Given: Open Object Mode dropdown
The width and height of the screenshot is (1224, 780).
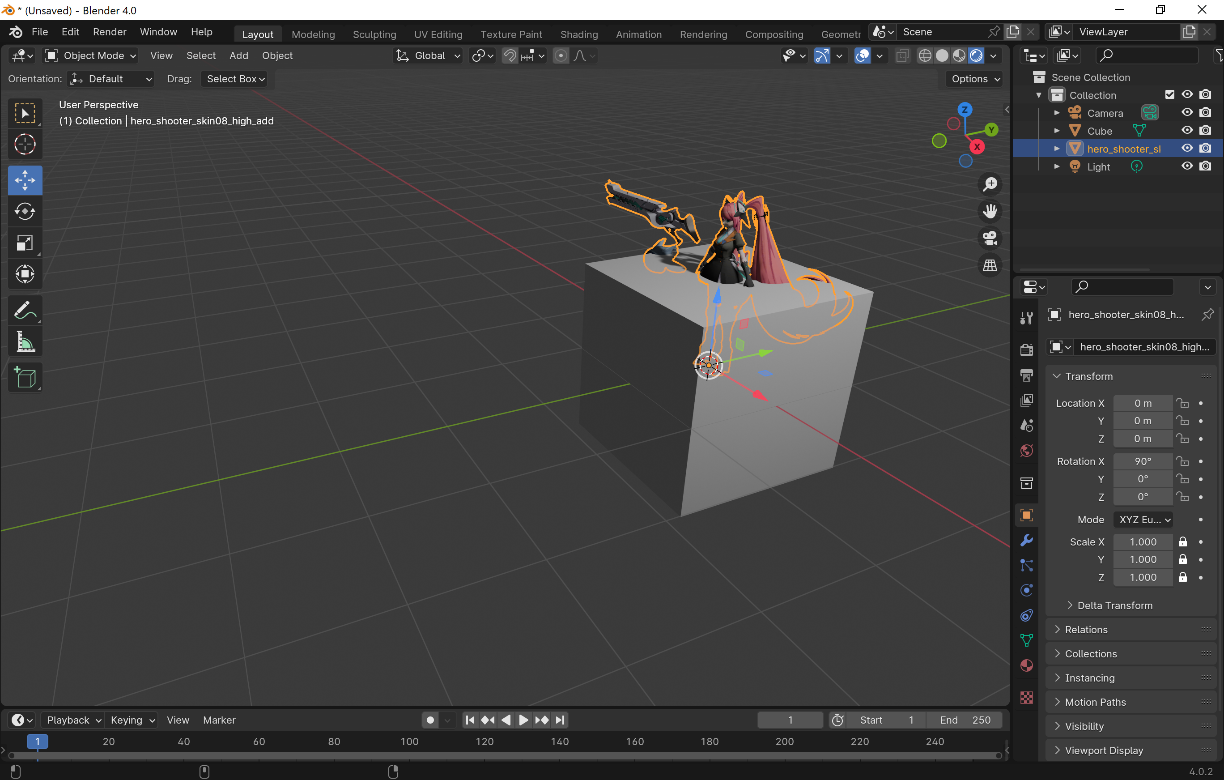Looking at the screenshot, I should click(x=90, y=55).
